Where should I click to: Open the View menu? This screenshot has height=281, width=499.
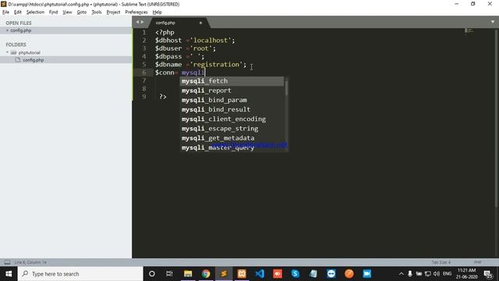point(67,12)
